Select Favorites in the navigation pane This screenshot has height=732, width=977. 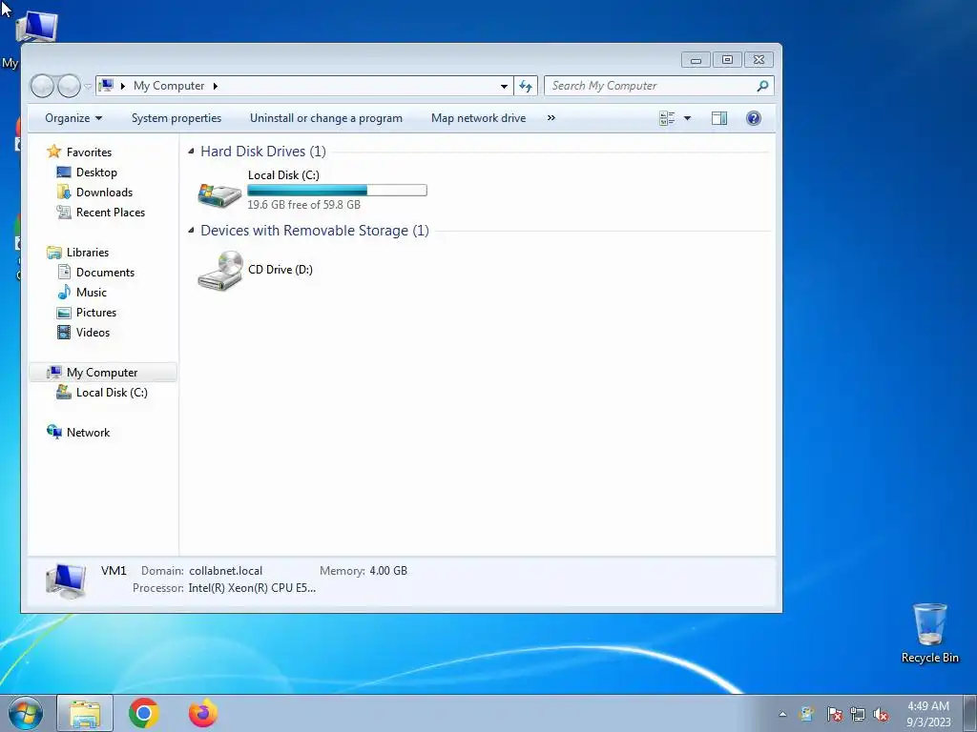click(x=89, y=152)
